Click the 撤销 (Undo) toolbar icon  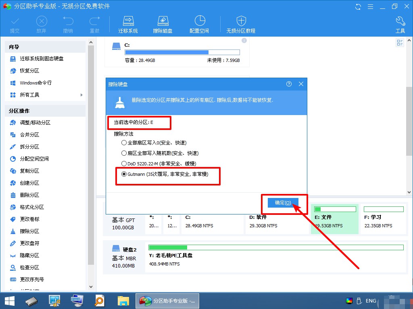(x=68, y=25)
